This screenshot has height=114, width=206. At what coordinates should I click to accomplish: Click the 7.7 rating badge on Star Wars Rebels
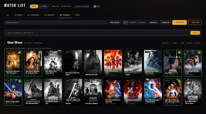88,81
